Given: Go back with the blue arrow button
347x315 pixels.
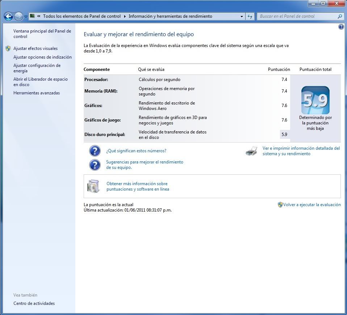Looking at the screenshot, I should (x=8, y=16).
